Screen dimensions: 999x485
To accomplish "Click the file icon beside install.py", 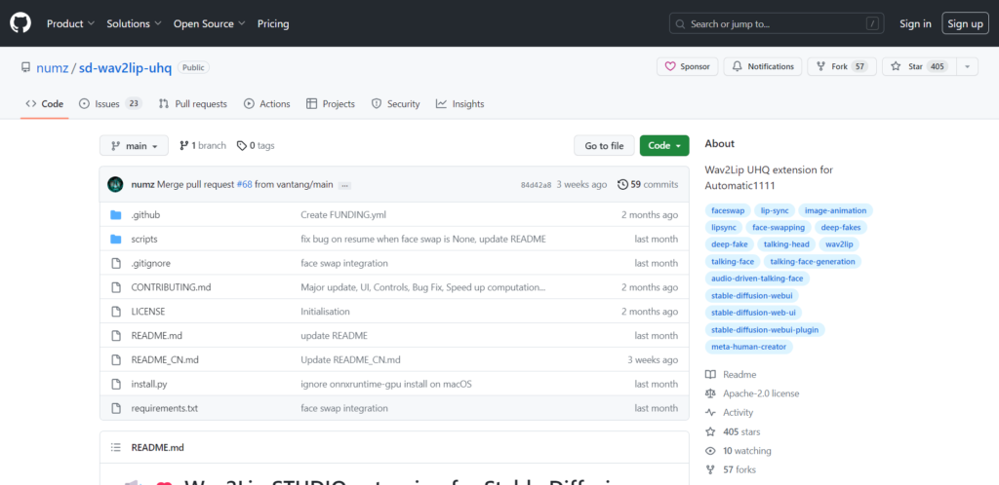I will [x=115, y=384].
